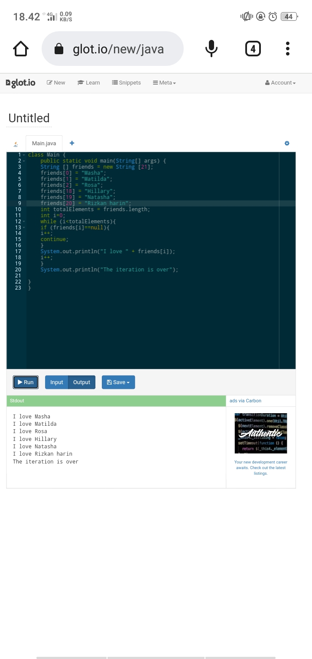This screenshot has width=312, height=659.
Task: Click the glot.io logo
Action: tap(20, 83)
